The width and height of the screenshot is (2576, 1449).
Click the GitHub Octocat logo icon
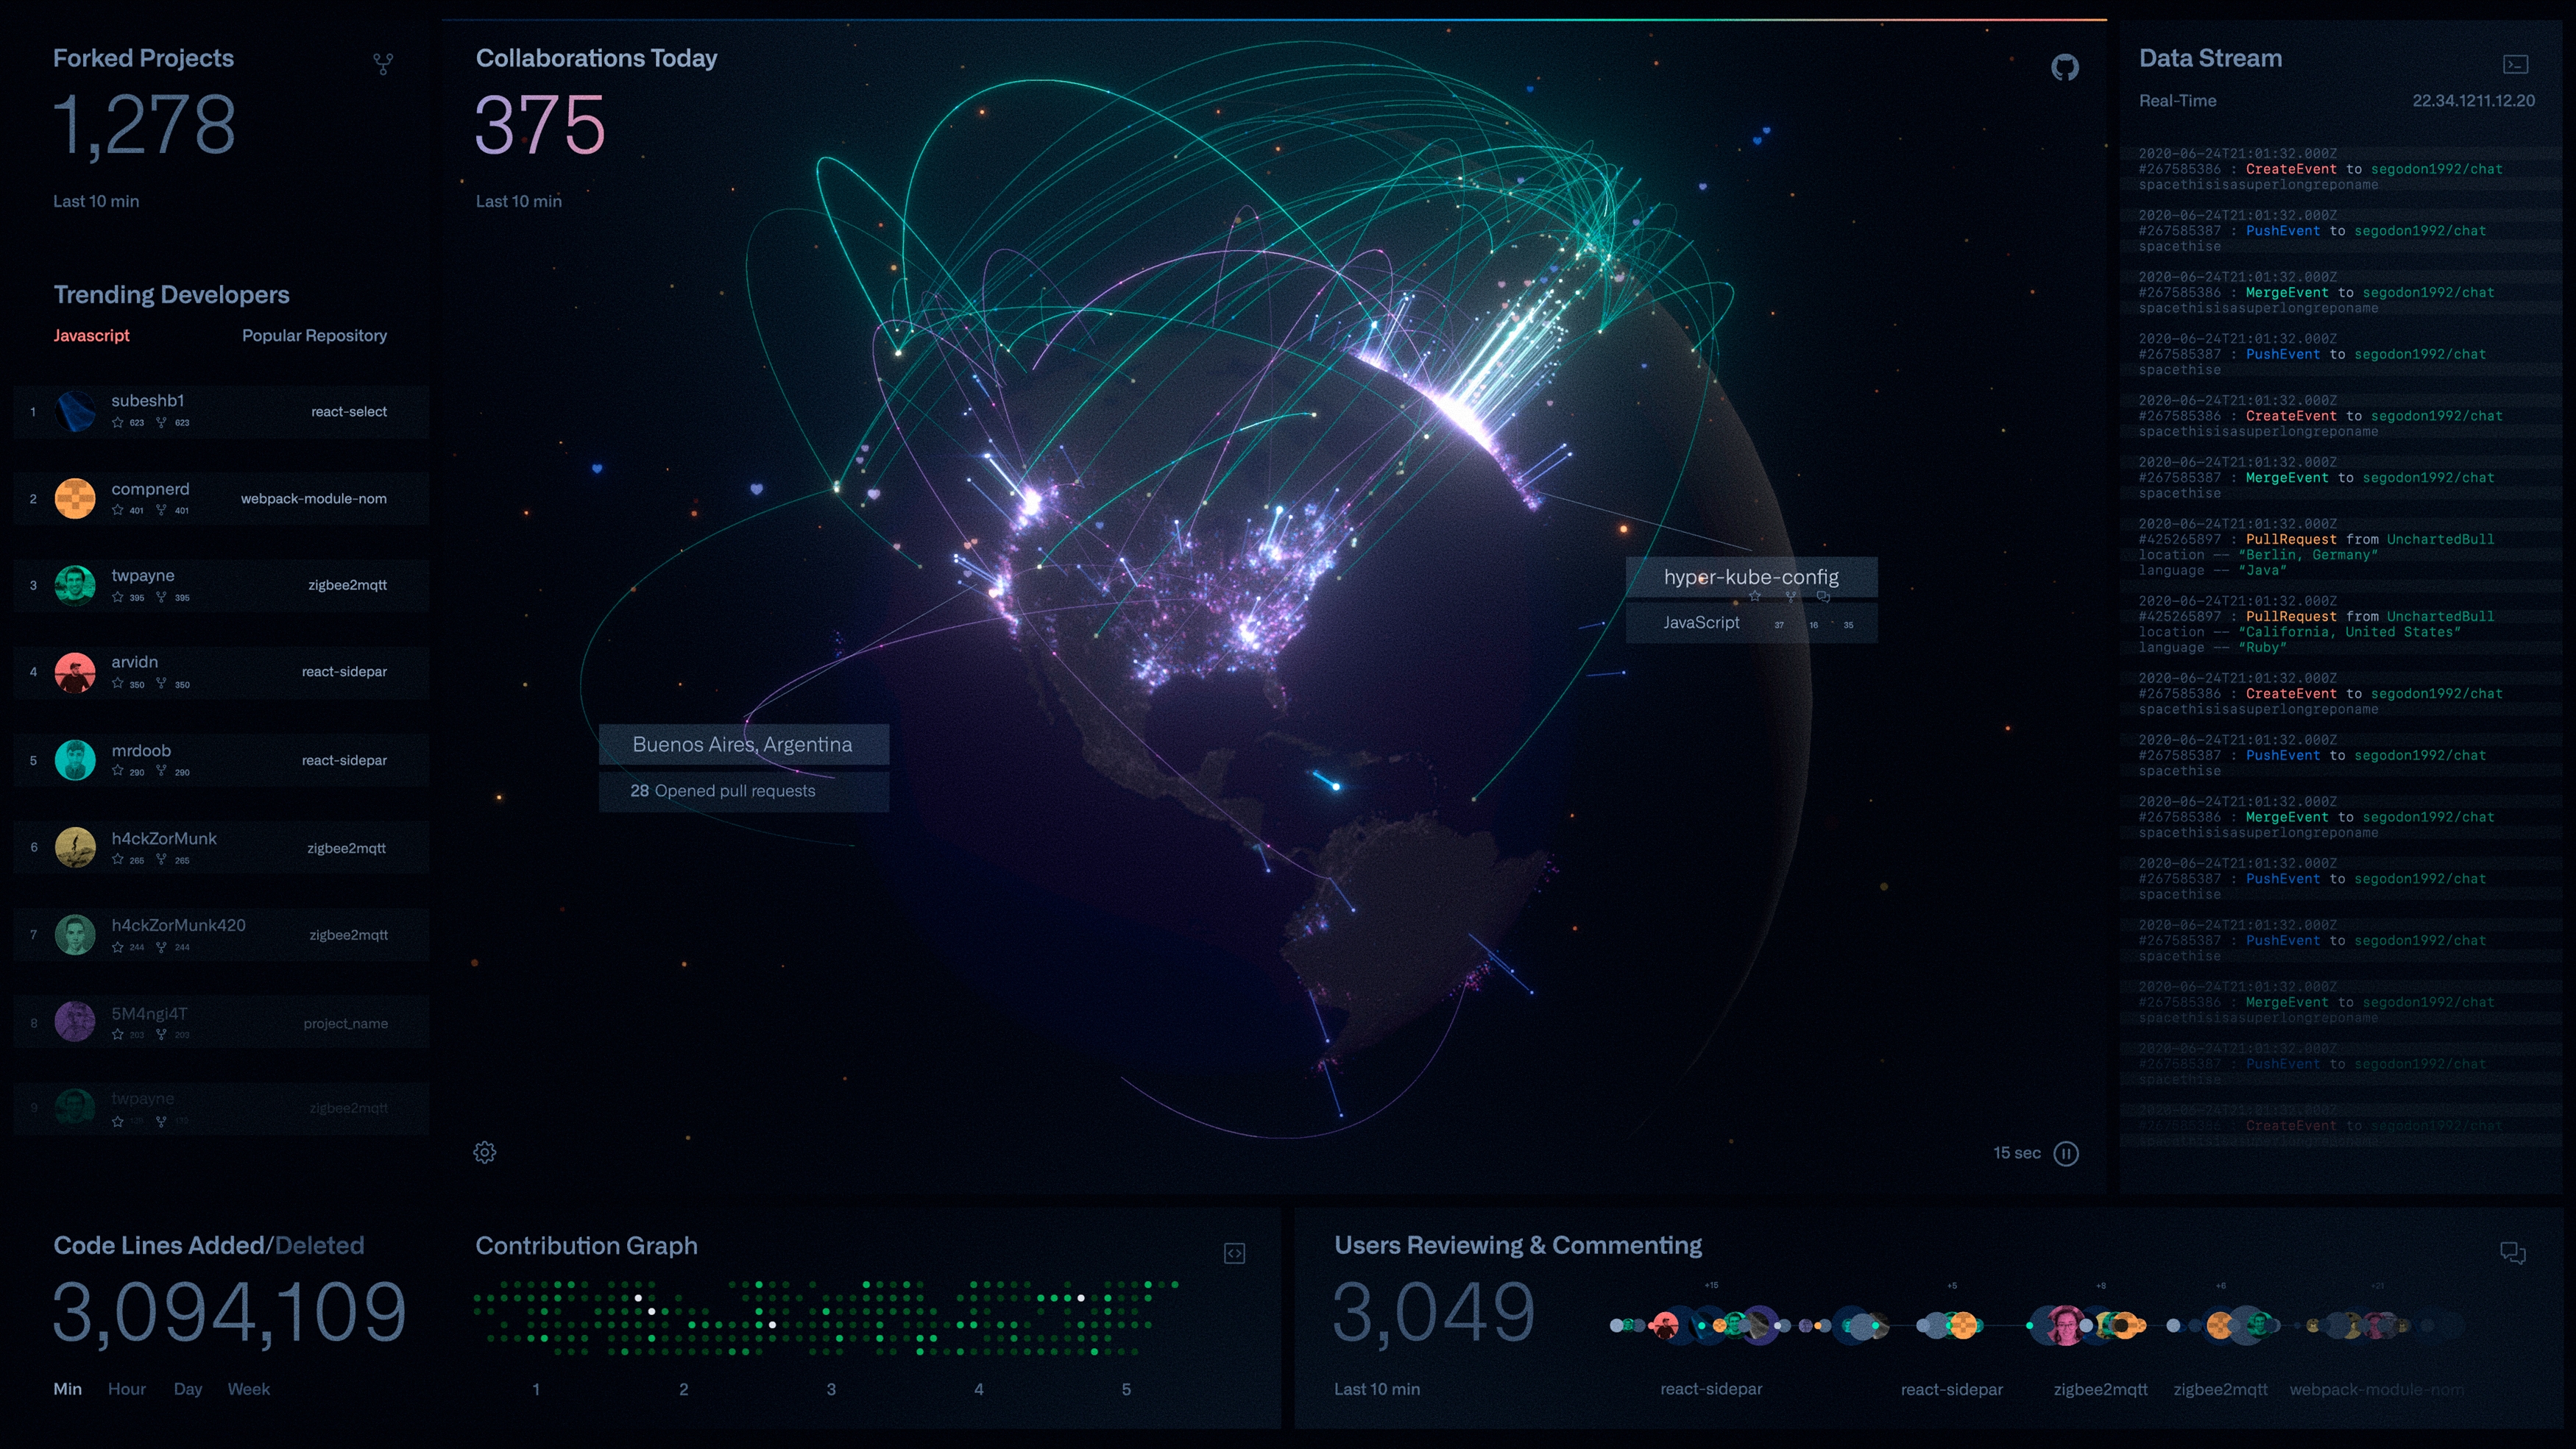tap(2064, 67)
